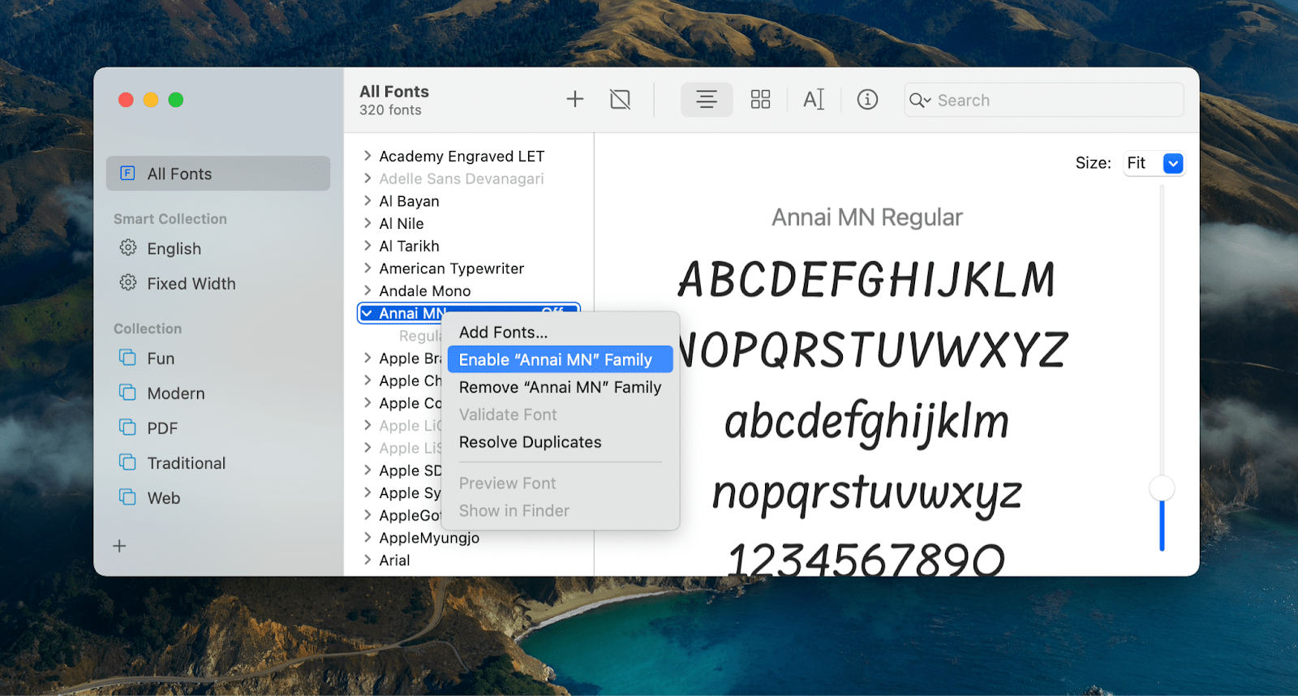The width and height of the screenshot is (1298, 696).
Task: Add a new collection with sidebar plus
Action: tap(119, 546)
